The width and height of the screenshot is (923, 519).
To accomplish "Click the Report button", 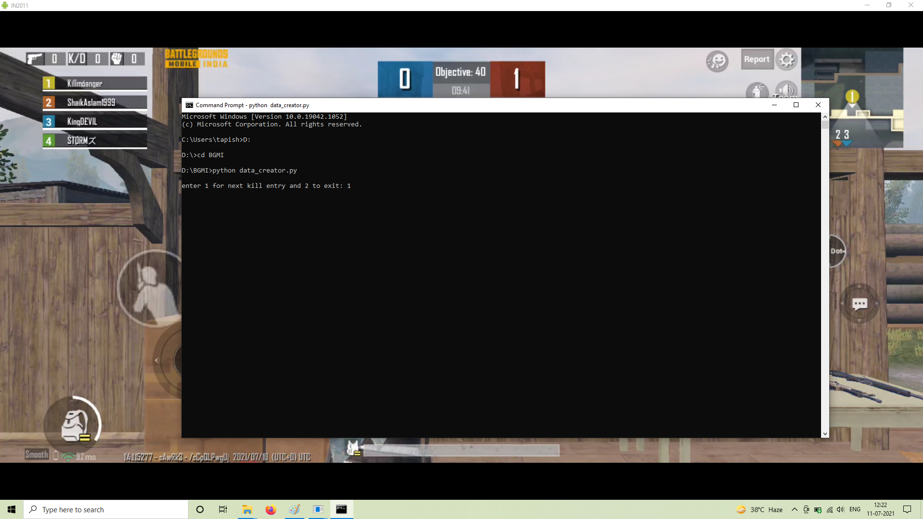I will point(757,60).
